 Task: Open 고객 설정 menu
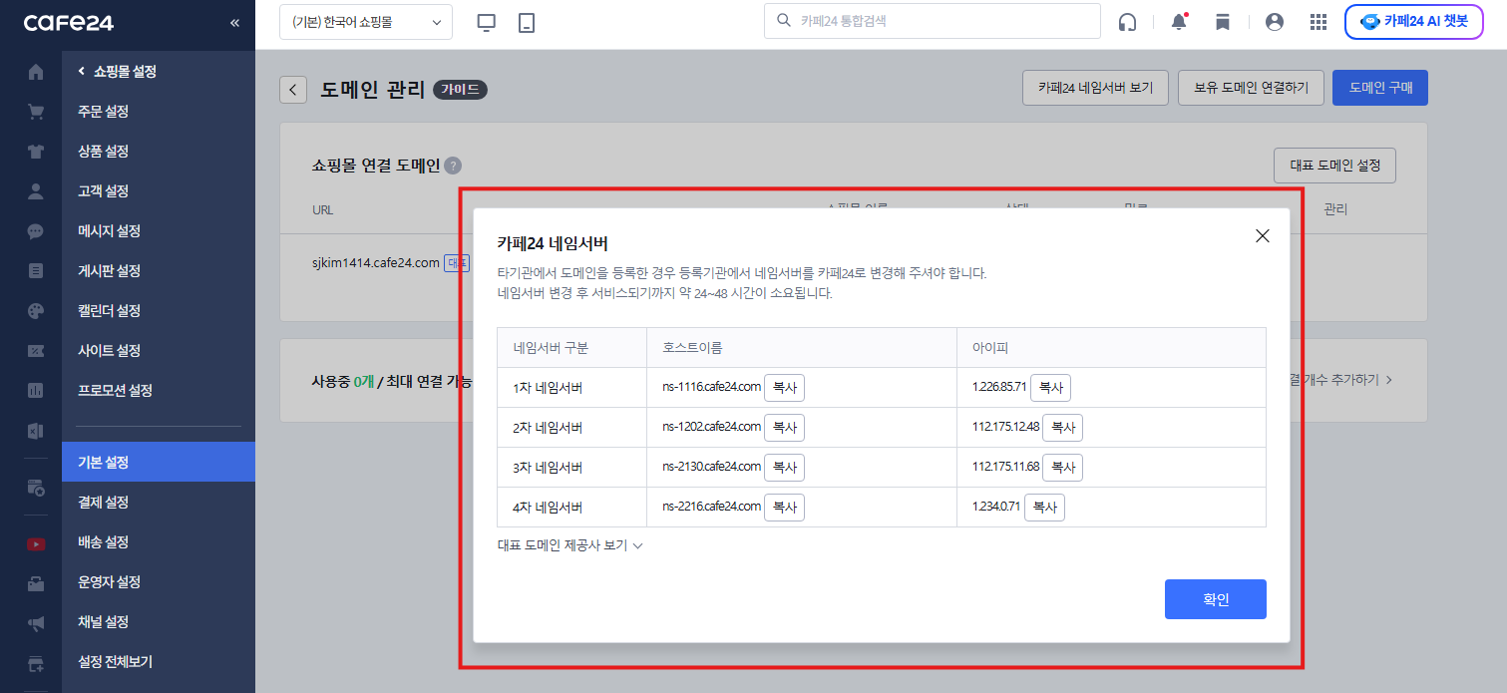pos(159,191)
